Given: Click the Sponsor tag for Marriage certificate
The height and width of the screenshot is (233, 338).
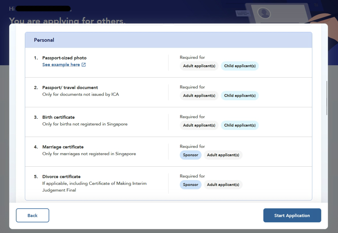Looking at the screenshot, I should pyautogui.click(x=190, y=155).
